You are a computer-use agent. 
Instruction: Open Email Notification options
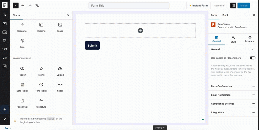253,95
